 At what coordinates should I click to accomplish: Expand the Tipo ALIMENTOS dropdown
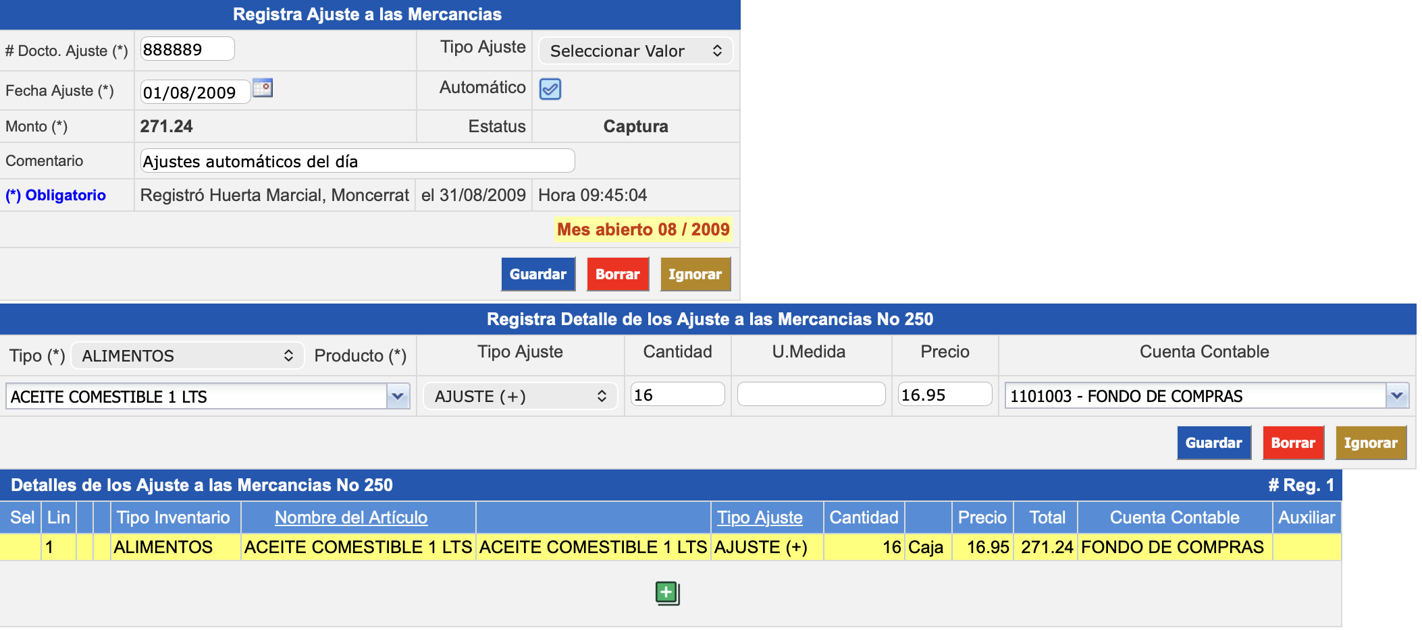186,356
